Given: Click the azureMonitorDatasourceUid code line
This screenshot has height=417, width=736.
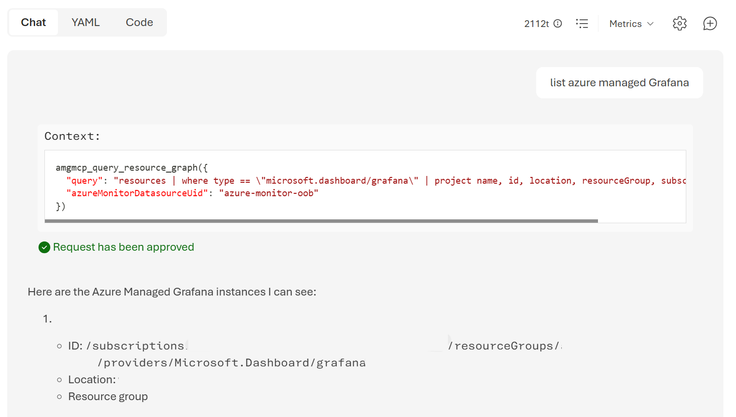Looking at the screenshot, I should click(x=192, y=193).
